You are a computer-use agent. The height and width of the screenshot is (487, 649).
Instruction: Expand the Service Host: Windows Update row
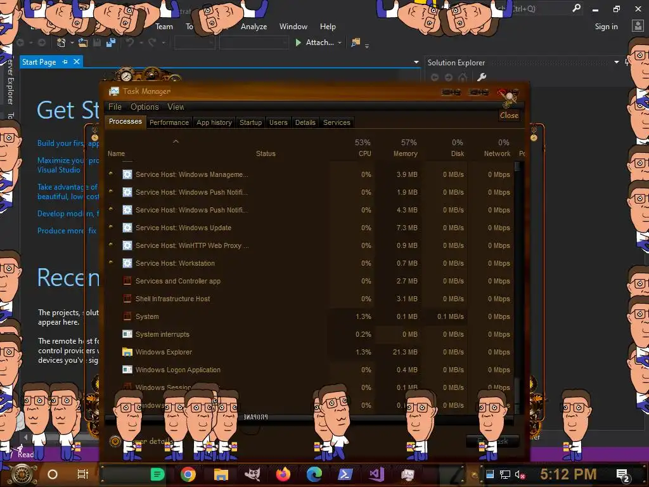[110, 227]
